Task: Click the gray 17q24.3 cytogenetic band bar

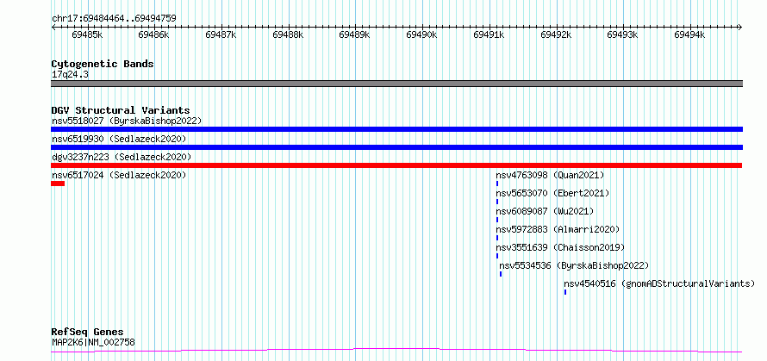Action: click(x=396, y=84)
